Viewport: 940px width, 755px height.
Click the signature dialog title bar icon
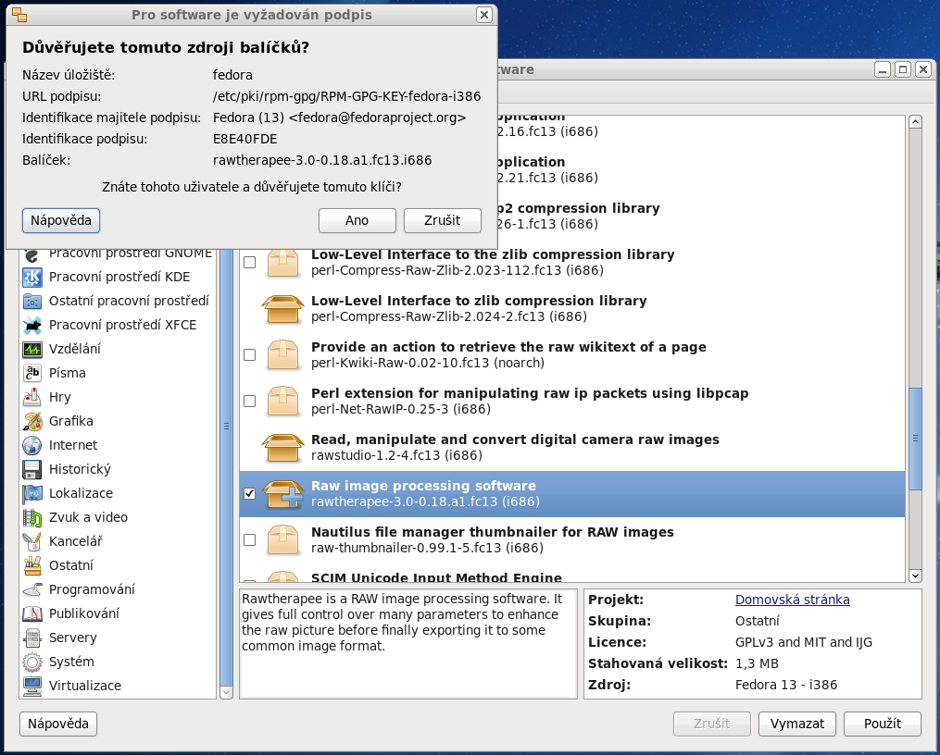pos(19,15)
